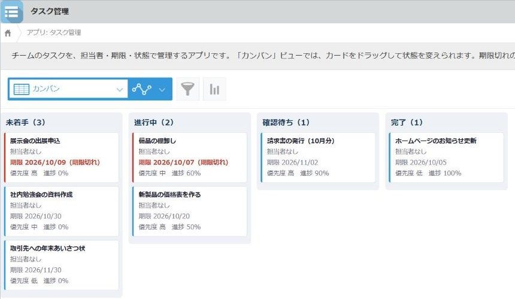Click the 期限 2026/10/20 text

(x=164, y=216)
